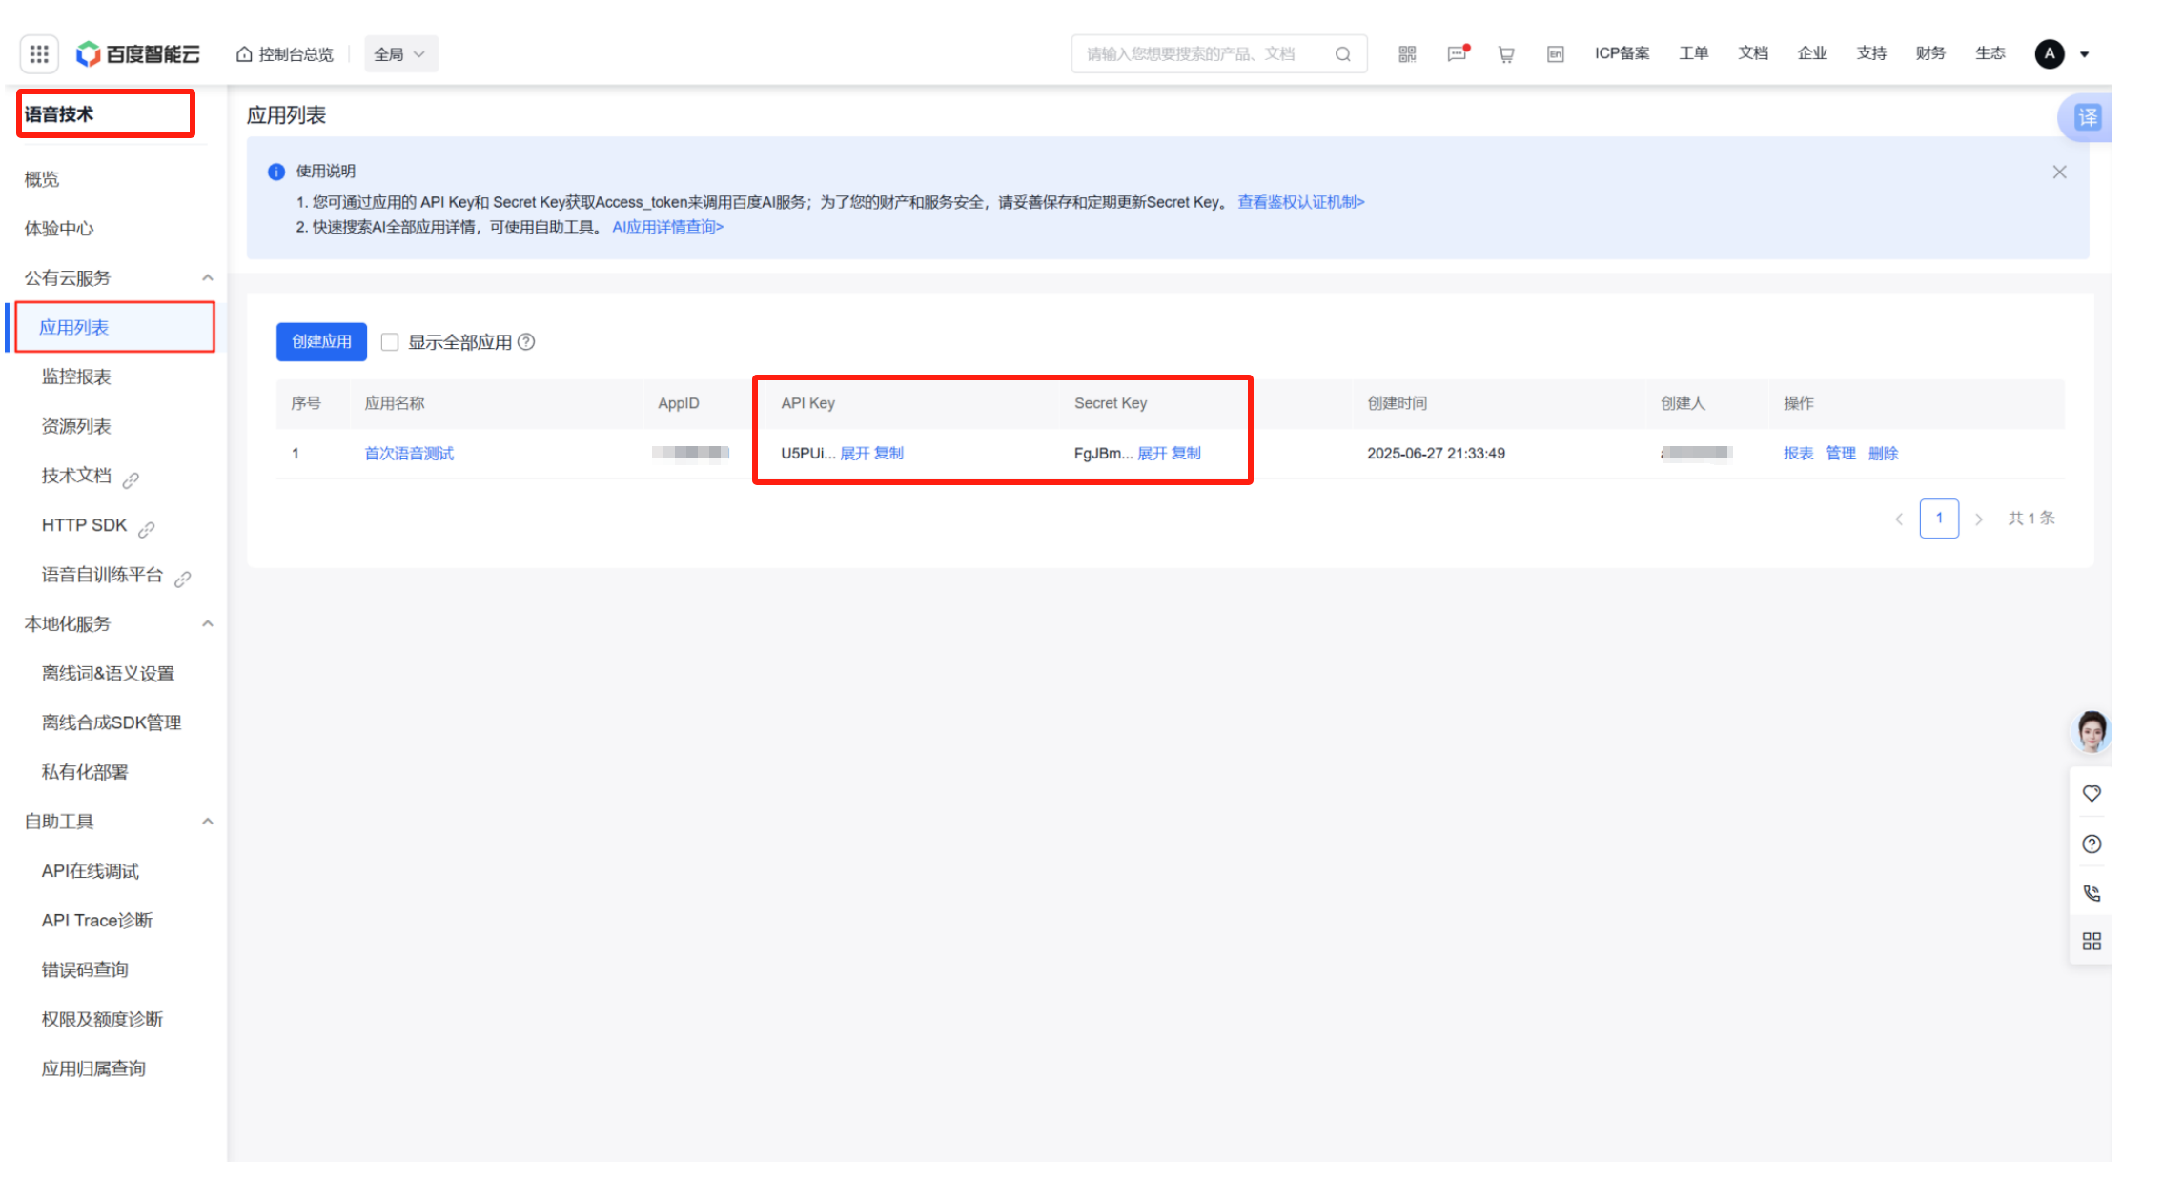Open 监控报表 in the sidebar
The height and width of the screenshot is (1200, 2163).
click(x=76, y=376)
